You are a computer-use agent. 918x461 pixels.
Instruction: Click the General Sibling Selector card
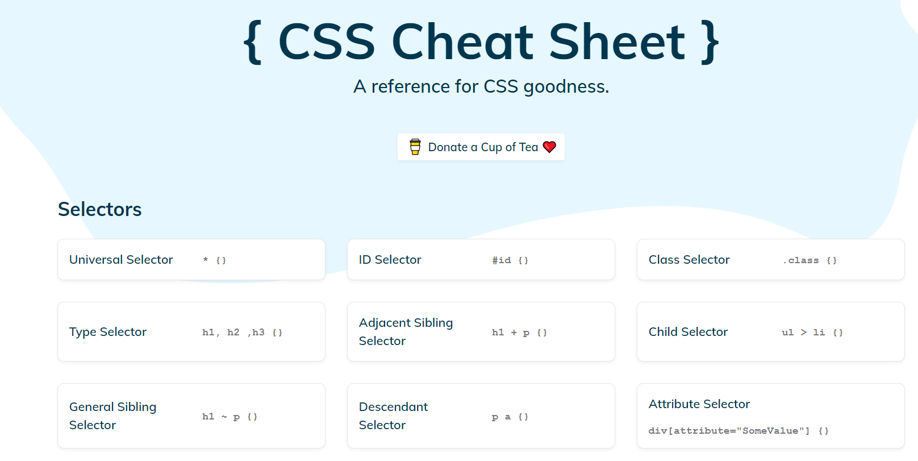(x=191, y=416)
